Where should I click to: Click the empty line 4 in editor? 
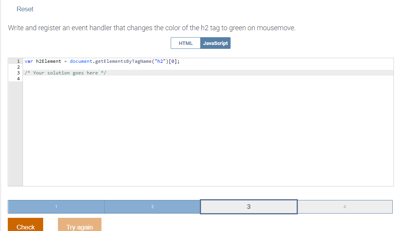208,79
